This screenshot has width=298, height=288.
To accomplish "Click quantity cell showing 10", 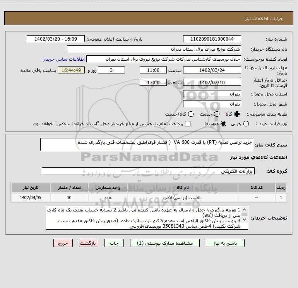I will point(69,198).
